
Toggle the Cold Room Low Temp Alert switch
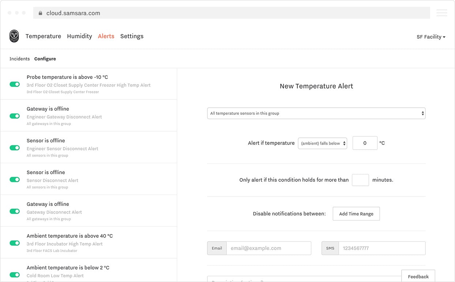(x=15, y=275)
